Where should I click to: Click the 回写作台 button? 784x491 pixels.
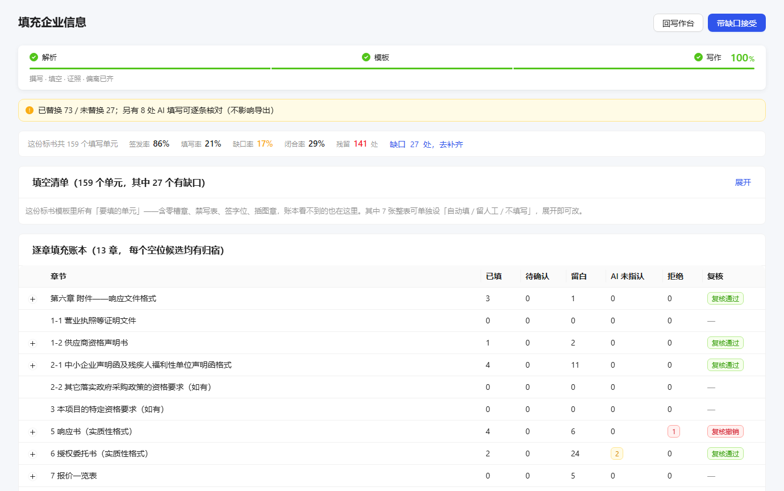678,23
